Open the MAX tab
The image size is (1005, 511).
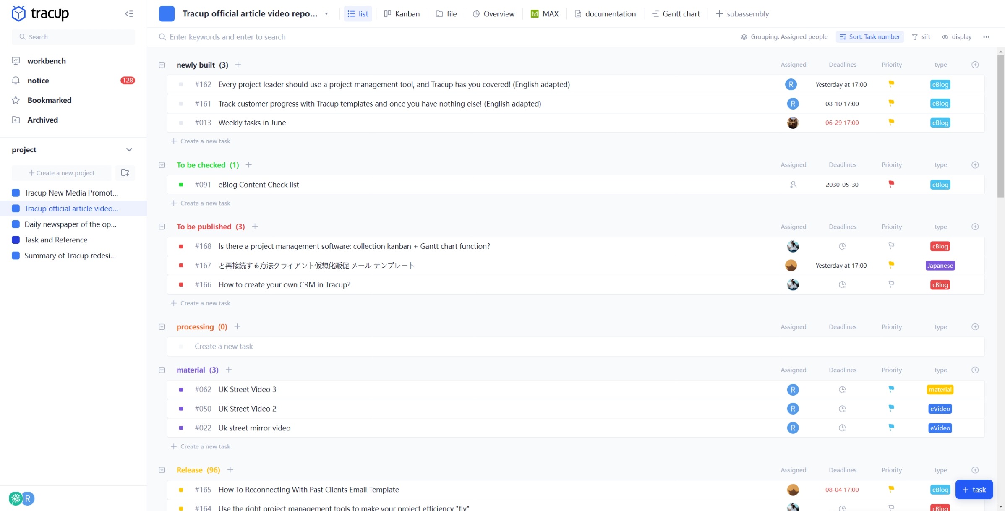(544, 14)
